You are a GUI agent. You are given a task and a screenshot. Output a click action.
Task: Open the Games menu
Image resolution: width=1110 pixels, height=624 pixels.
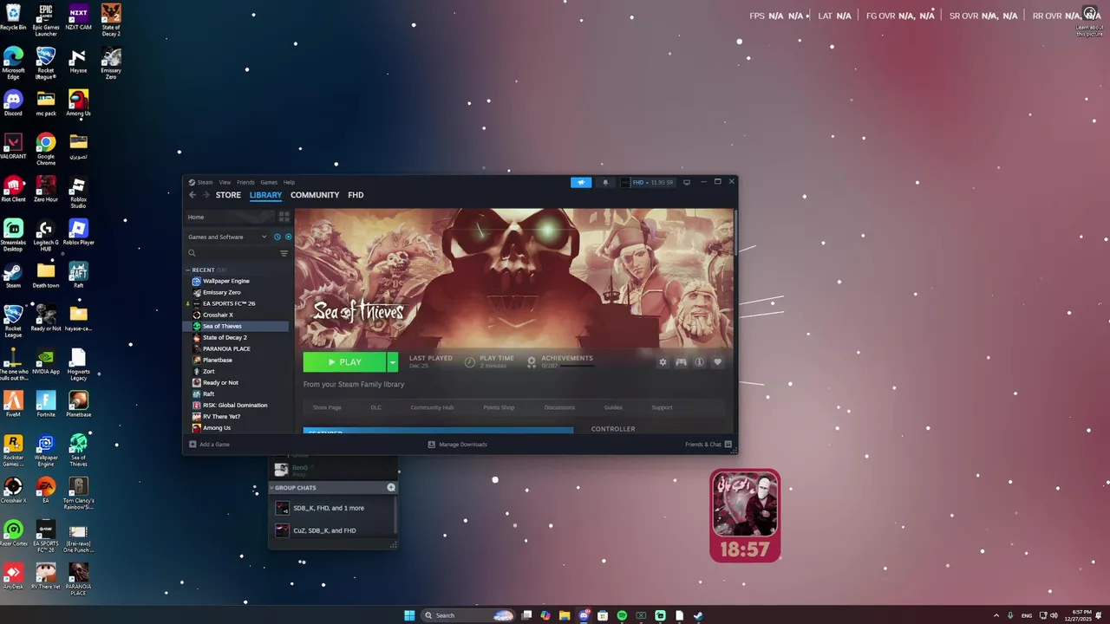[x=269, y=182]
